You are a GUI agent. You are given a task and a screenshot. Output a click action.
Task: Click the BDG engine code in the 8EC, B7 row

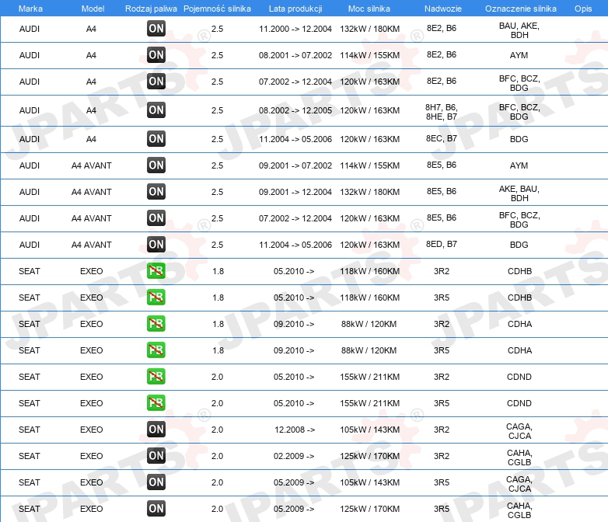[x=519, y=139]
